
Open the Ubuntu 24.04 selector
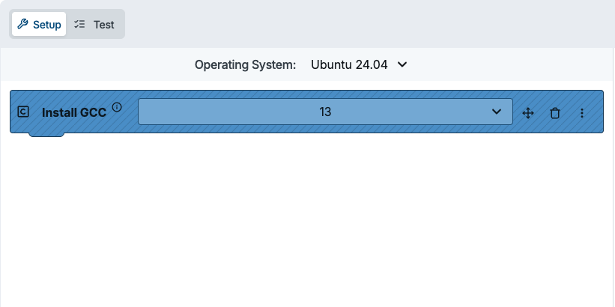click(350, 64)
